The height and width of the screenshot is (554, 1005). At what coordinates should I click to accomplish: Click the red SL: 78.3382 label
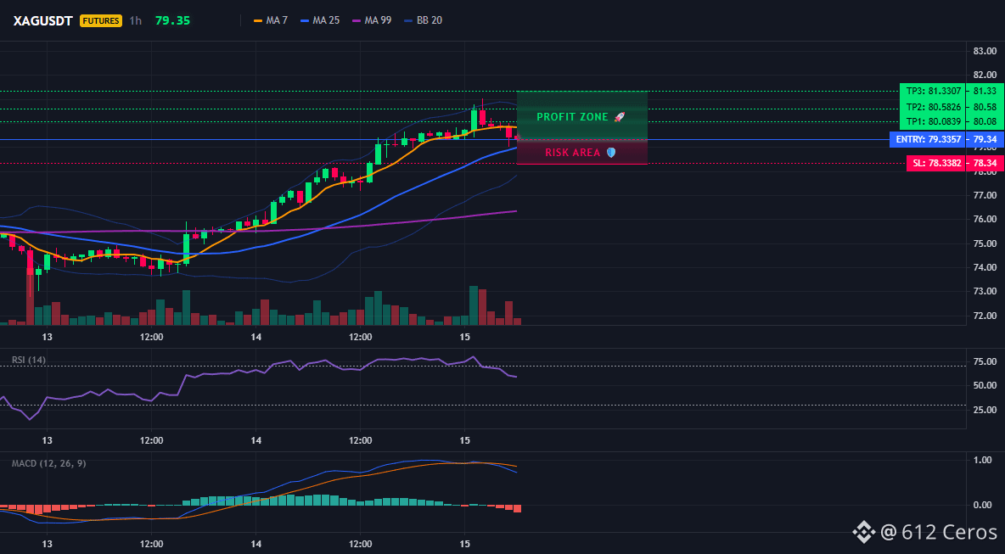click(x=936, y=164)
